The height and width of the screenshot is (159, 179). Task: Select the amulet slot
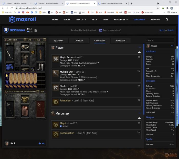click(x=33, y=52)
